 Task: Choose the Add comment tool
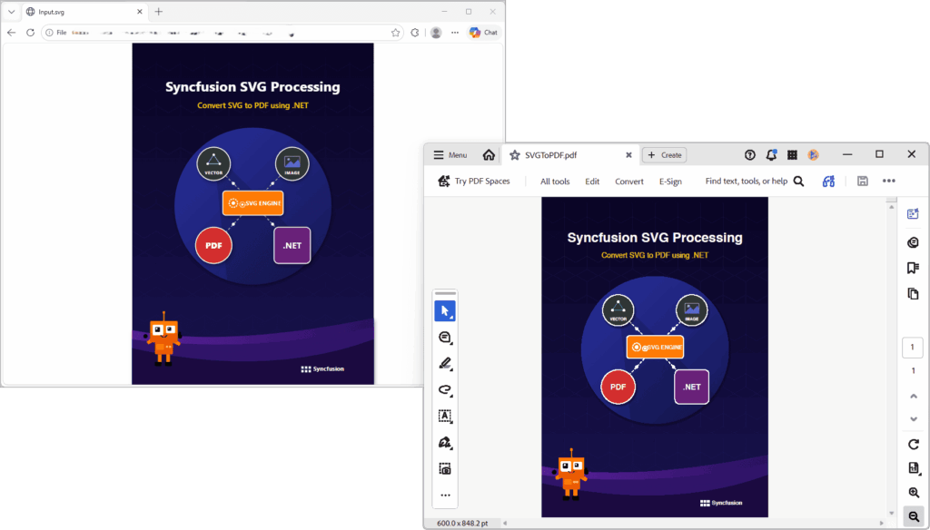pos(445,338)
